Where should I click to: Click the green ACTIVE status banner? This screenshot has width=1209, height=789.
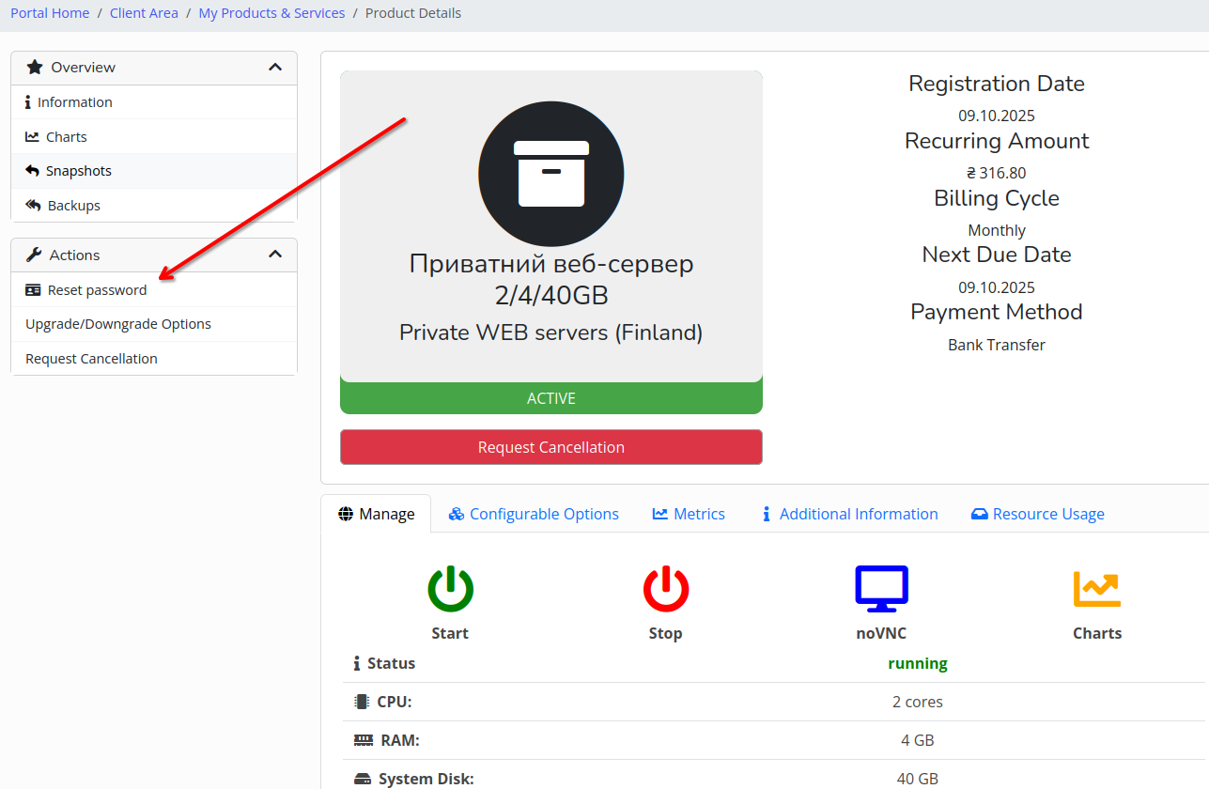click(x=550, y=397)
